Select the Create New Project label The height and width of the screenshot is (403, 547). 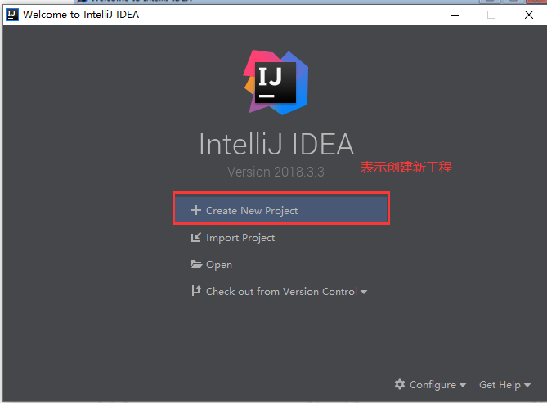(x=252, y=211)
